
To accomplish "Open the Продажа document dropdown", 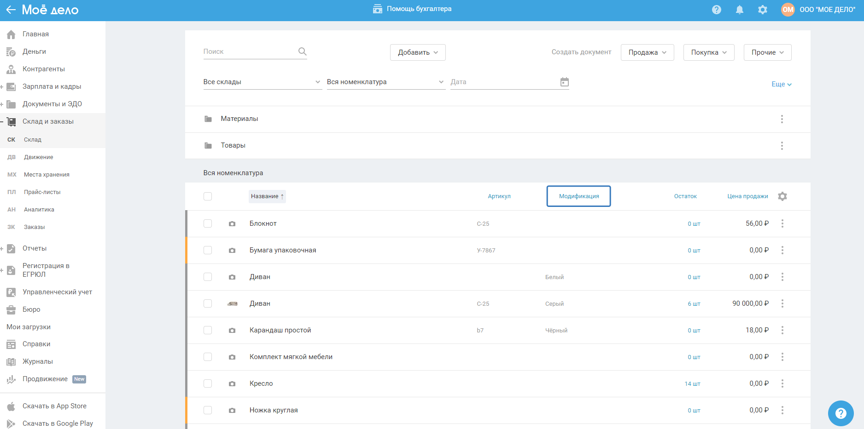I will [647, 52].
